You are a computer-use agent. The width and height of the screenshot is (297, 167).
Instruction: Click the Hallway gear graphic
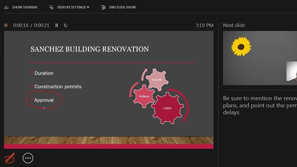(x=144, y=96)
